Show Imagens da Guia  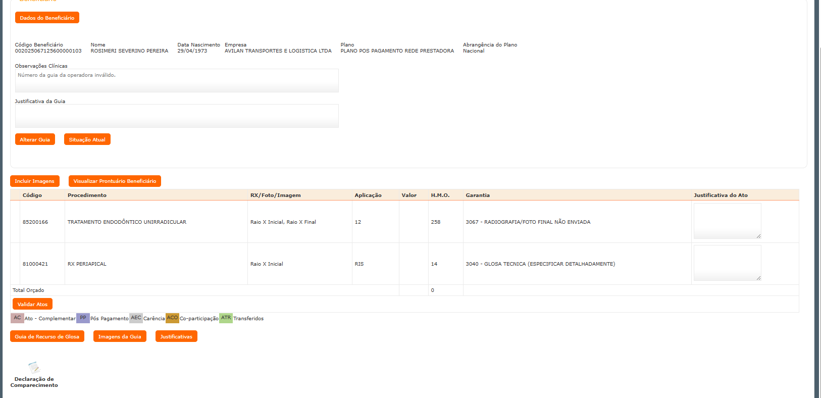click(x=120, y=336)
